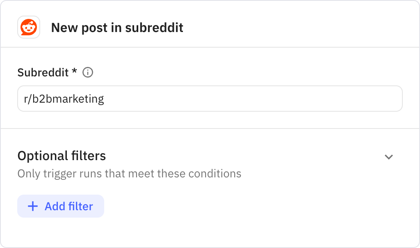Click the downward chevron near Optional filters
The image size is (420, 248).
click(x=389, y=157)
